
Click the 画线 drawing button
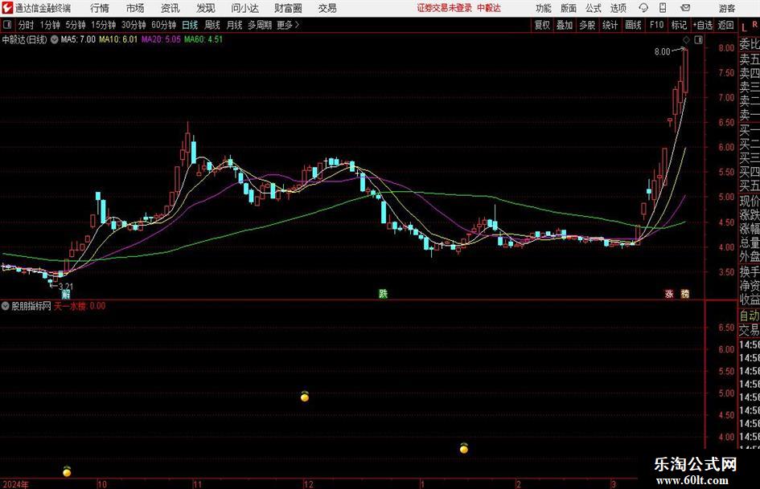pyautogui.click(x=633, y=25)
